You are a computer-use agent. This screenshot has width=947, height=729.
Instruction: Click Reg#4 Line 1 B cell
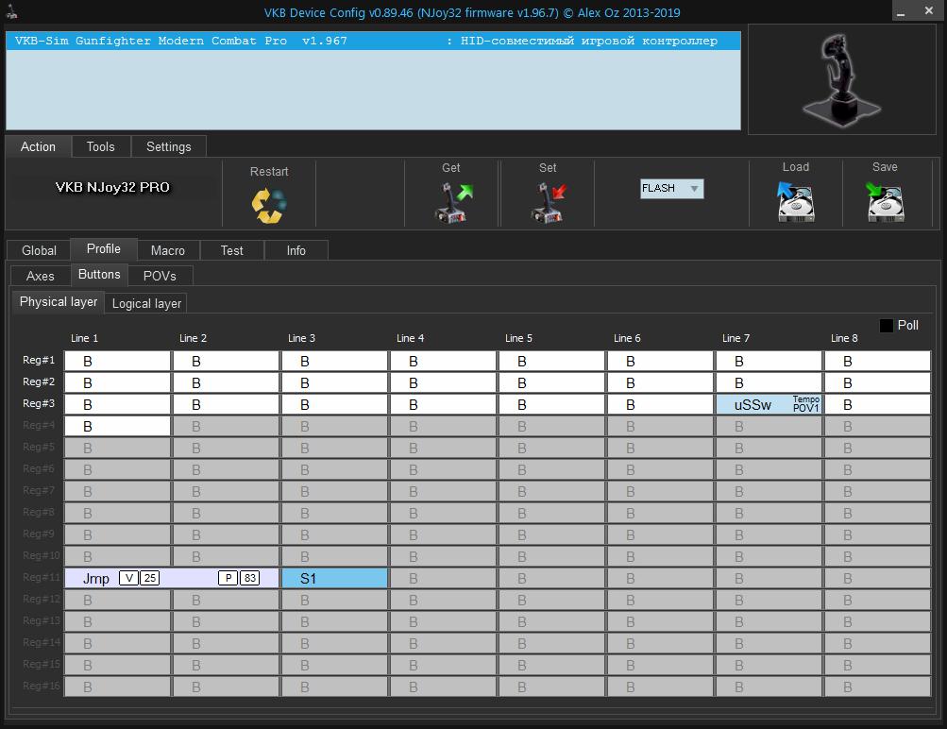point(117,427)
